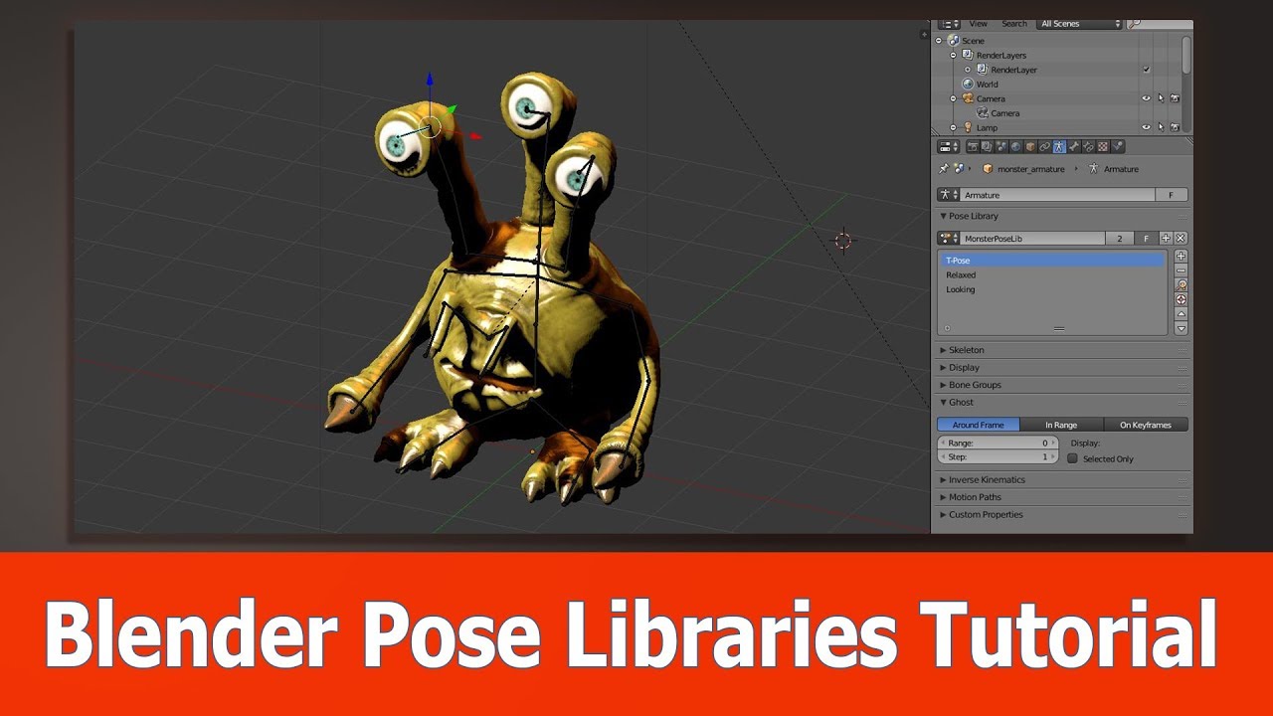
Task: Toggle Lamp renderability camera icon
Action: point(1175,127)
